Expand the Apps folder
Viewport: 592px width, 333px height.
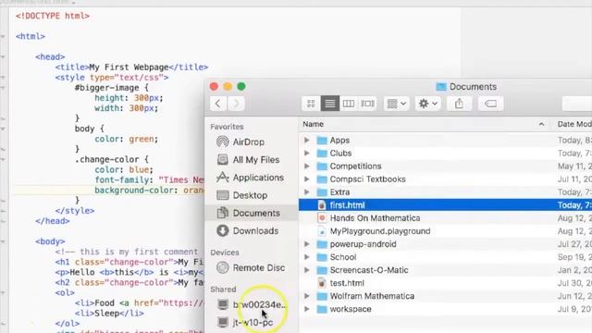[306, 140]
